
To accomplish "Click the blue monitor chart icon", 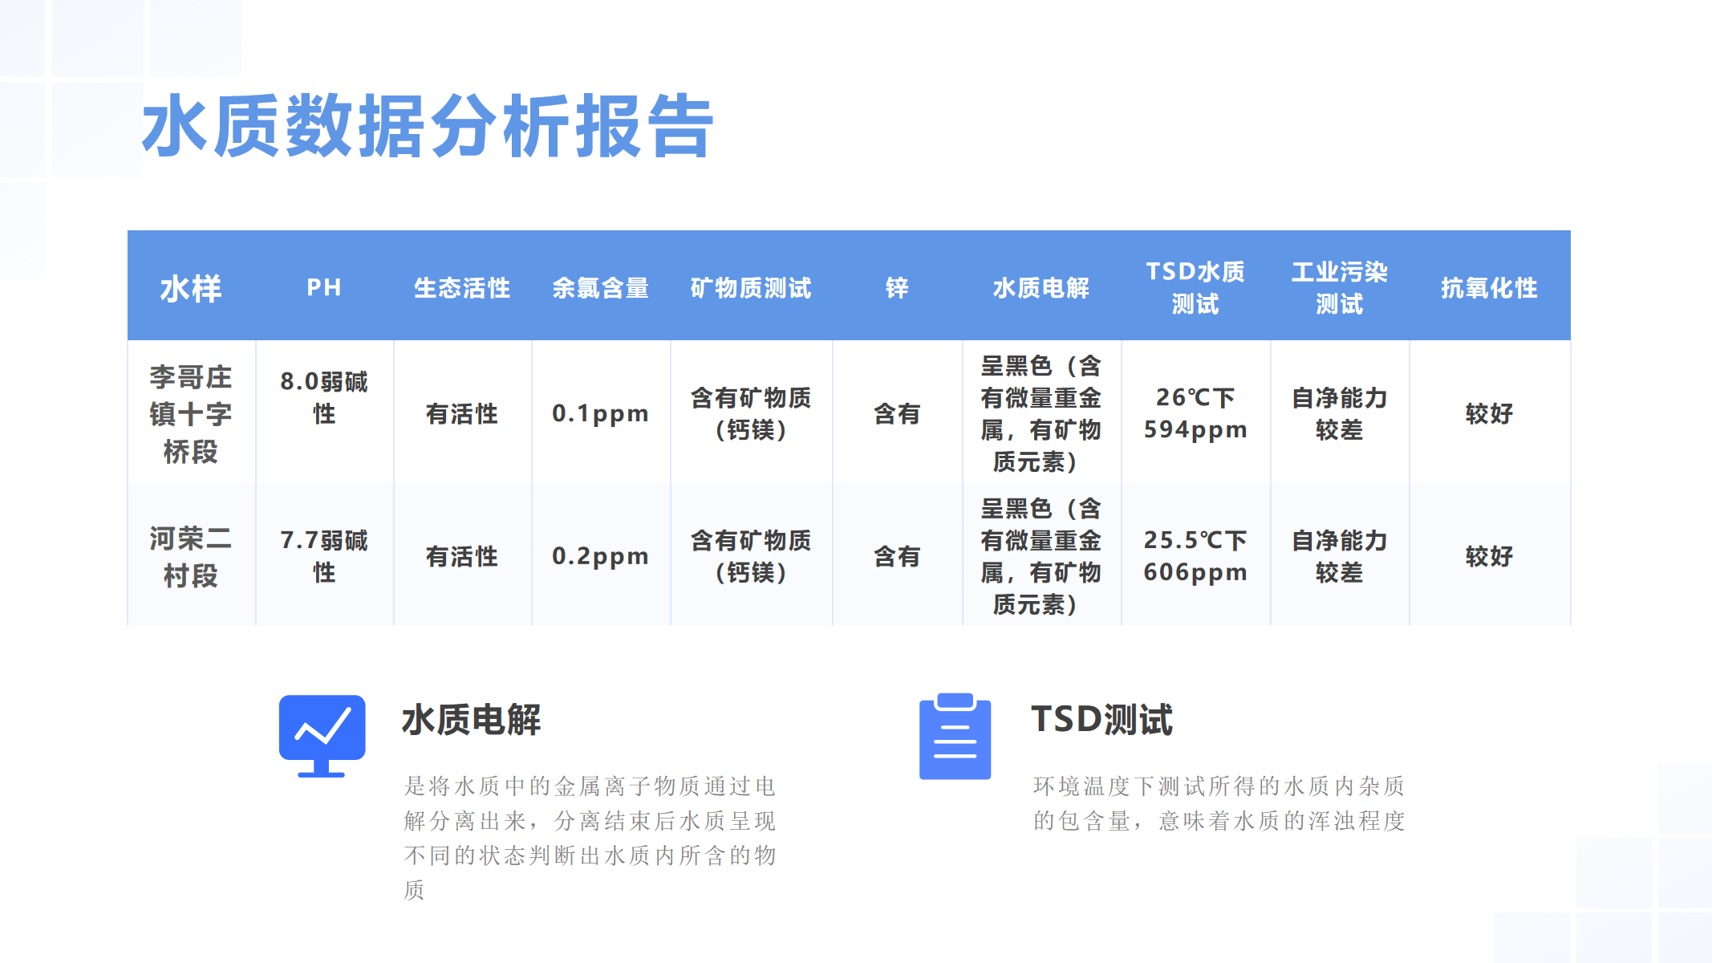I will [322, 733].
